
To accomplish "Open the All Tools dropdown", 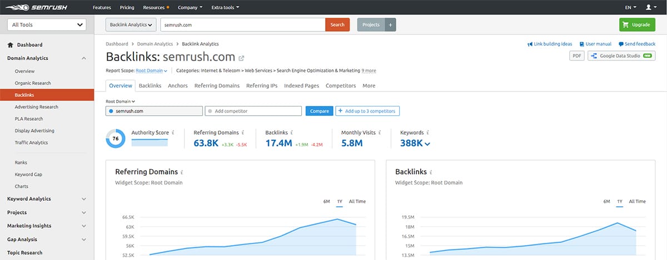I will 47,25.
